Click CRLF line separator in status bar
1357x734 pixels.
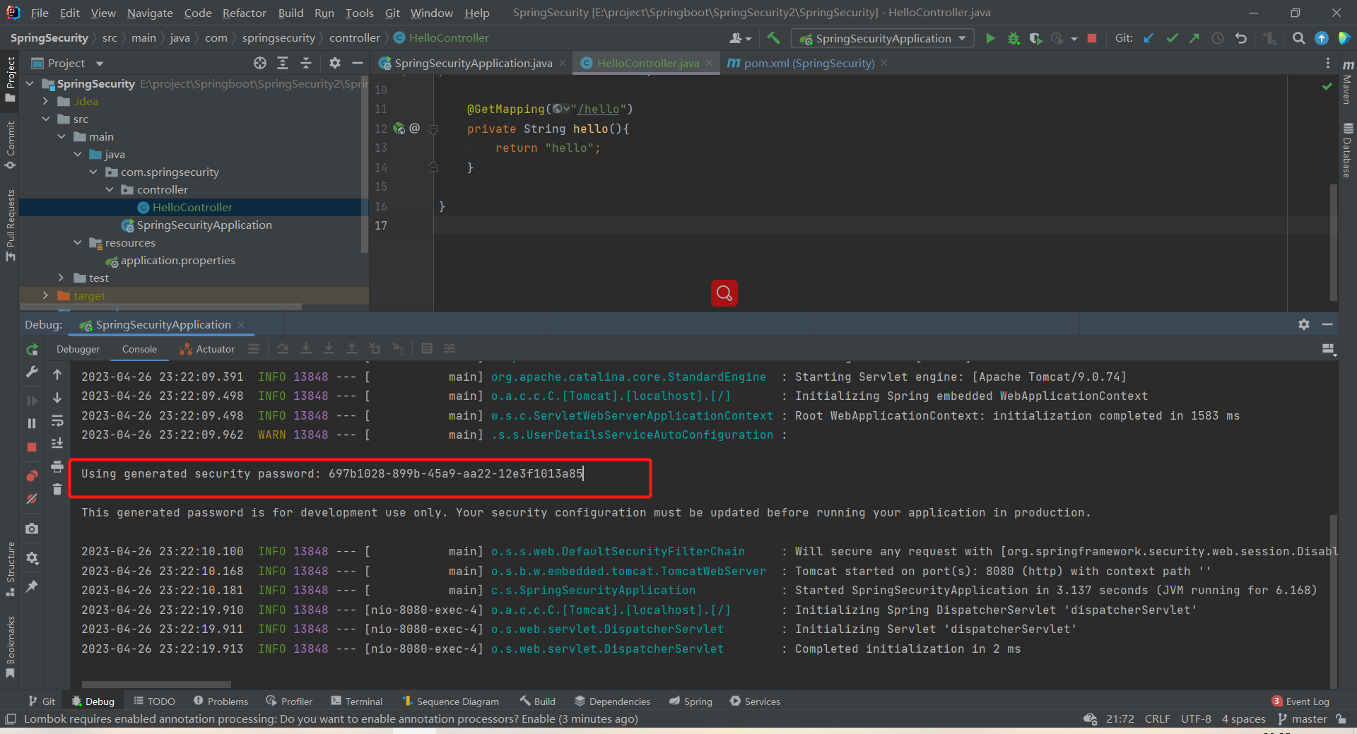point(1157,718)
